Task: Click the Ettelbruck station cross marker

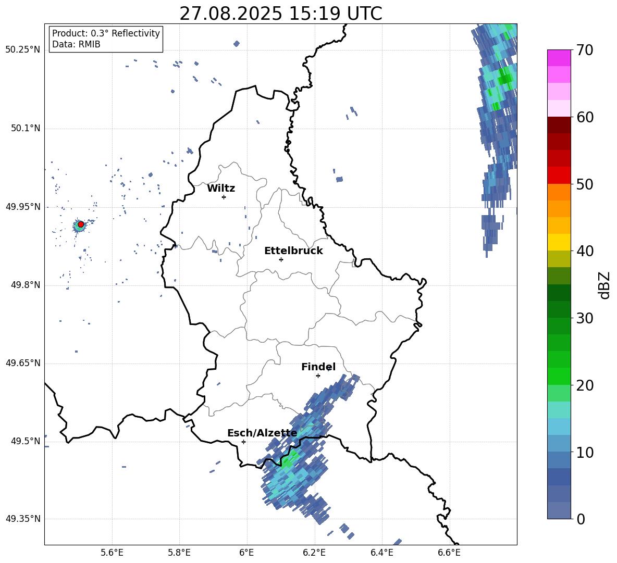Action: pyautogui.click(x=281, y=259)
